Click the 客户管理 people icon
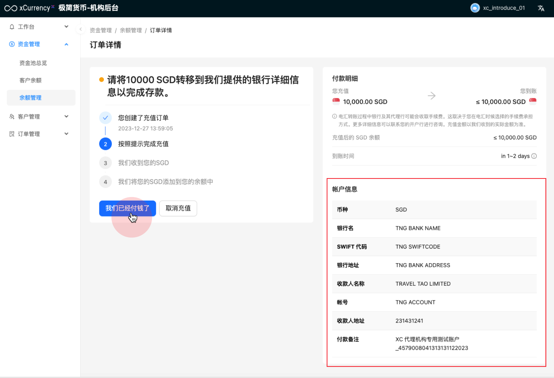Image resolution: width=554 pixels, height=378 pixels. click(x=12, y=117)
